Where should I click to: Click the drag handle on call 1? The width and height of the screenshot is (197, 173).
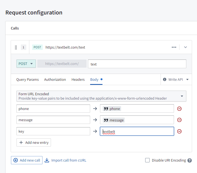point(16,47)
